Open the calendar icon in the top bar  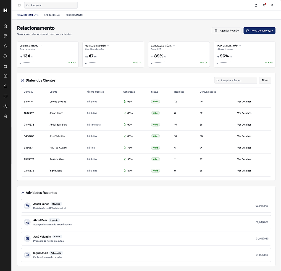click(x=256, y=5)
